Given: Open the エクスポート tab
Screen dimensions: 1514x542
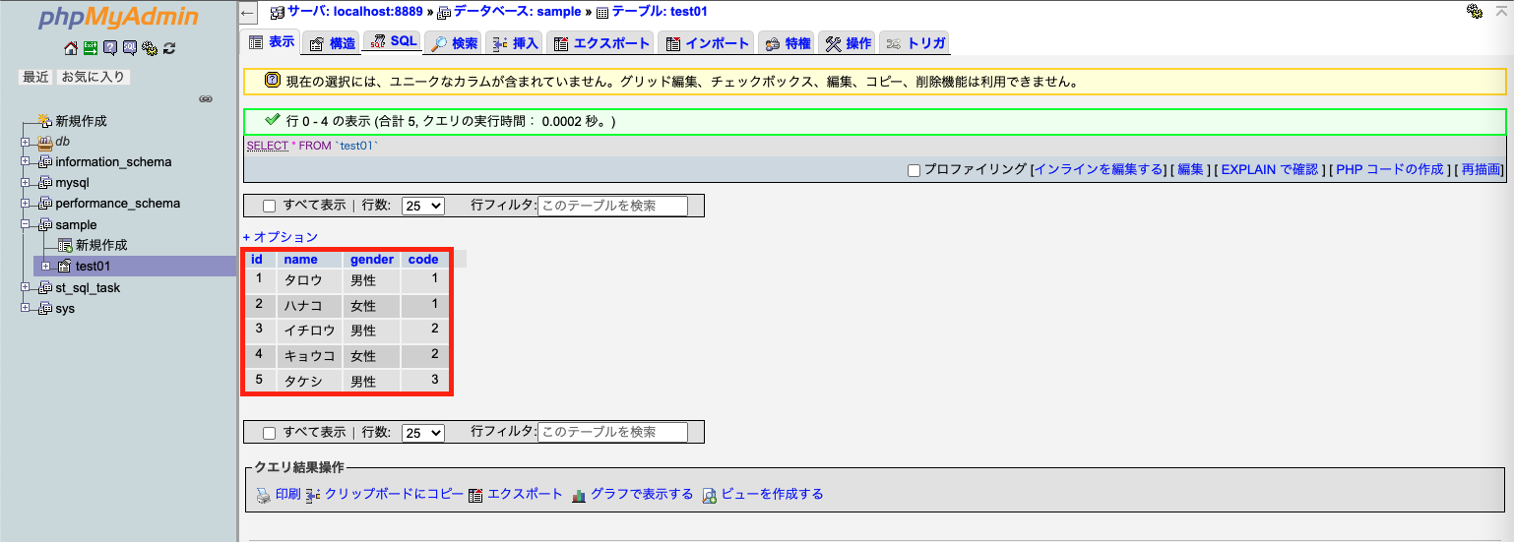Looking at the screenshot, I should pos(601,43).
